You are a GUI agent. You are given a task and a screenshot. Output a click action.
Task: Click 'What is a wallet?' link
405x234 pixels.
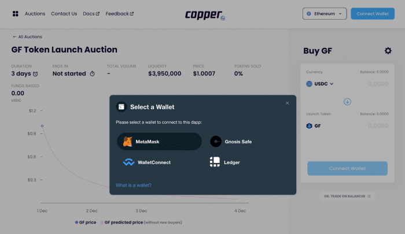[134, 185]
